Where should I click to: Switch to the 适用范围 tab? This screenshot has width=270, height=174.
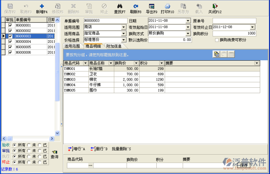[72, 46]
